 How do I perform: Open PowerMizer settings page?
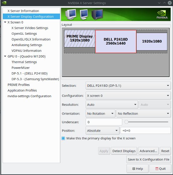[20, 68]
